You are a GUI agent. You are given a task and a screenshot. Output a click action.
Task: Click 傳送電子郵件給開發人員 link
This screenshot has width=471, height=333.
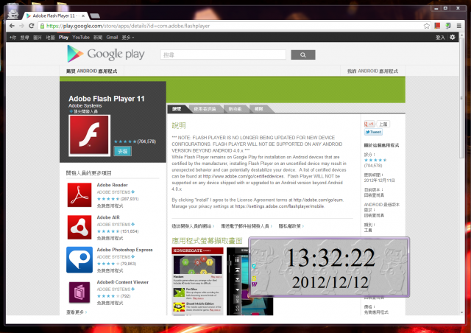click(247, 226)
